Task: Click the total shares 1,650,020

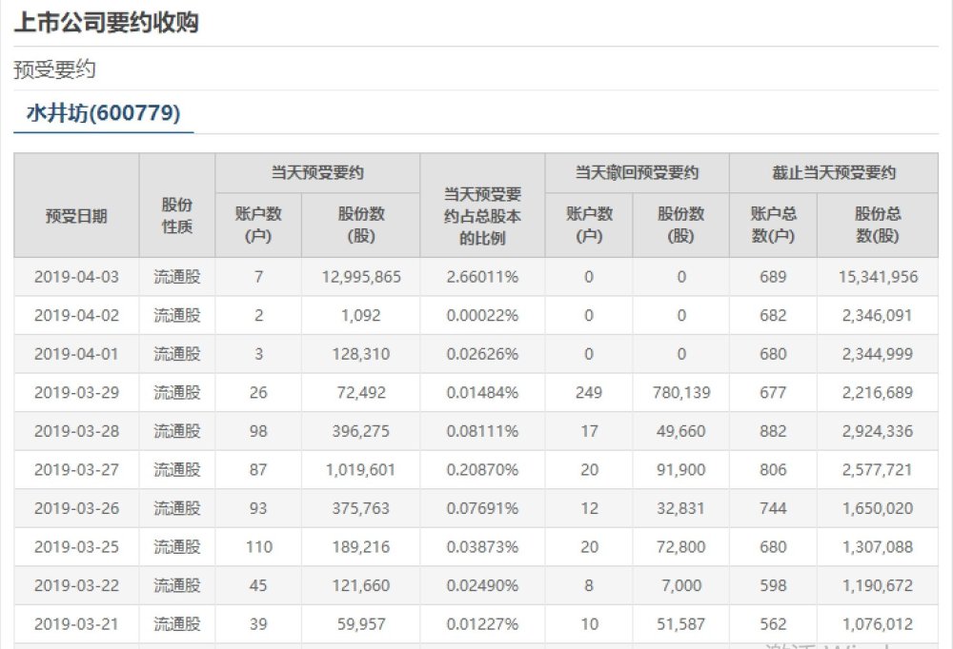Action: click(x=878, y=508)
